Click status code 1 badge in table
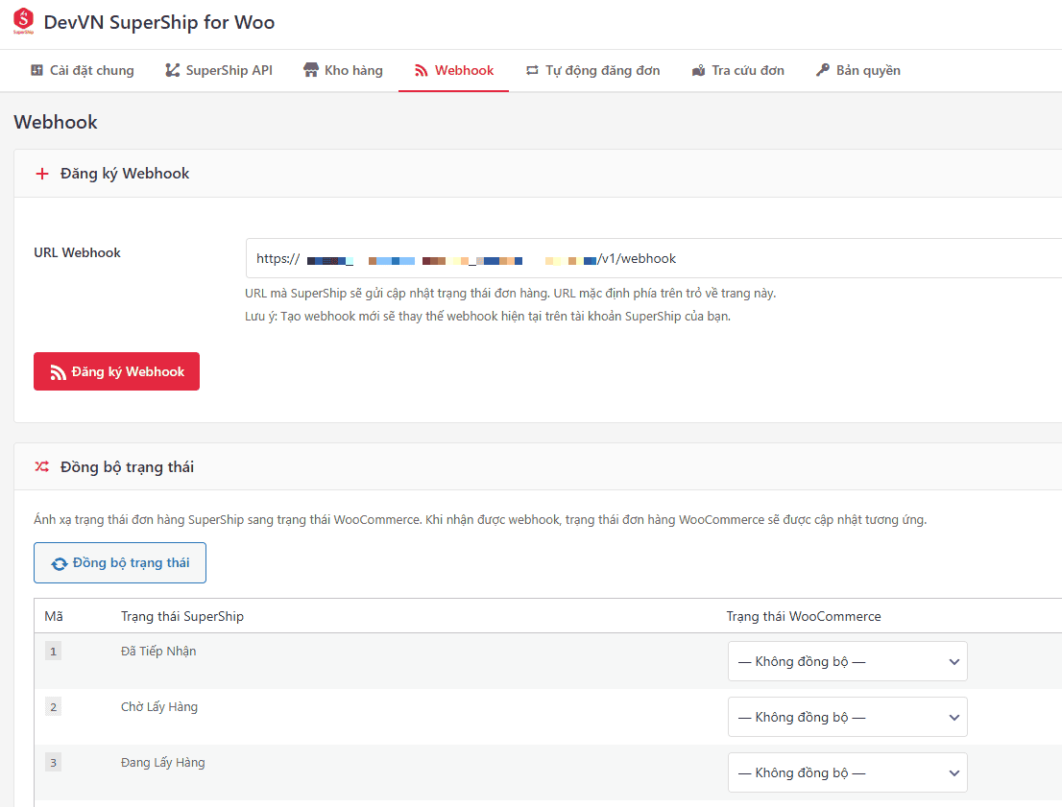 point(53,653)
